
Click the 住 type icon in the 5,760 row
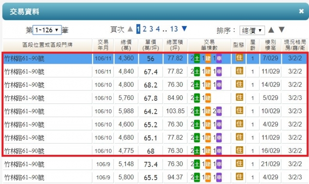239,97
